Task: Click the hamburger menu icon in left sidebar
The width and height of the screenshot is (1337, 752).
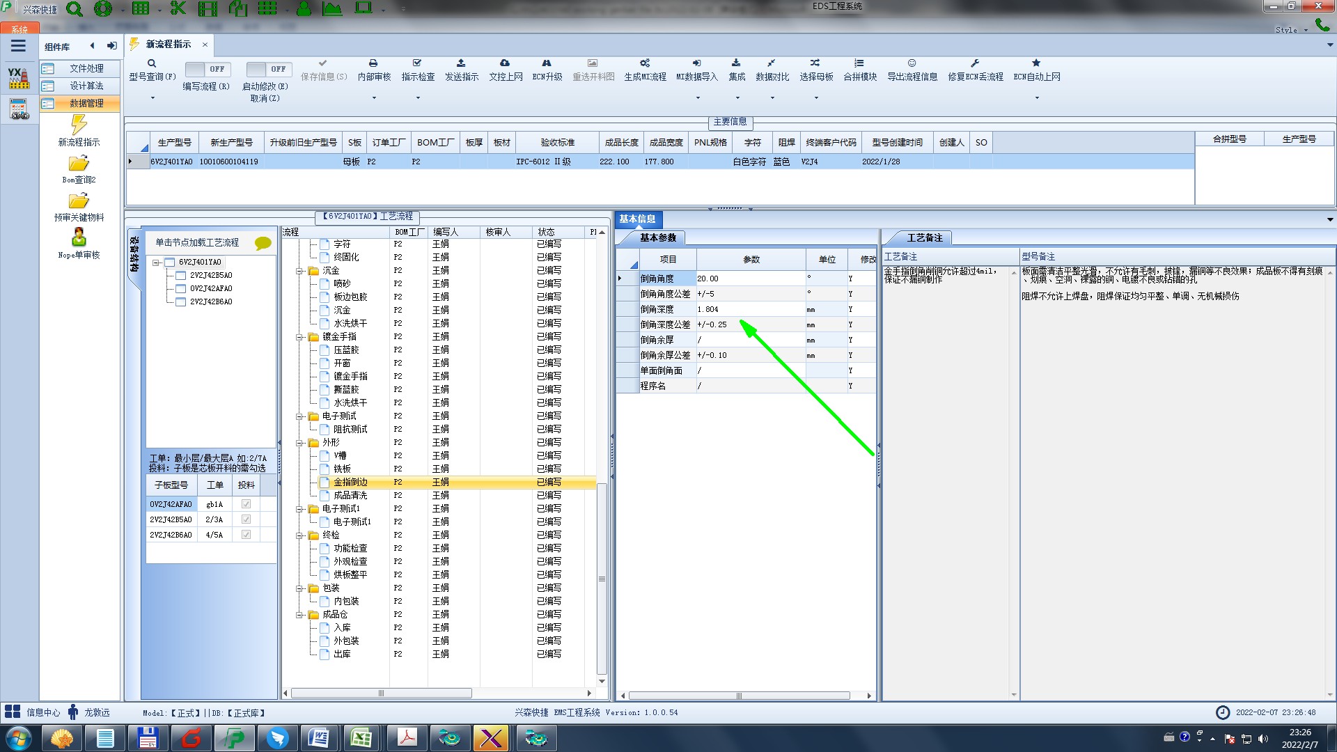Action: [18, 46]
